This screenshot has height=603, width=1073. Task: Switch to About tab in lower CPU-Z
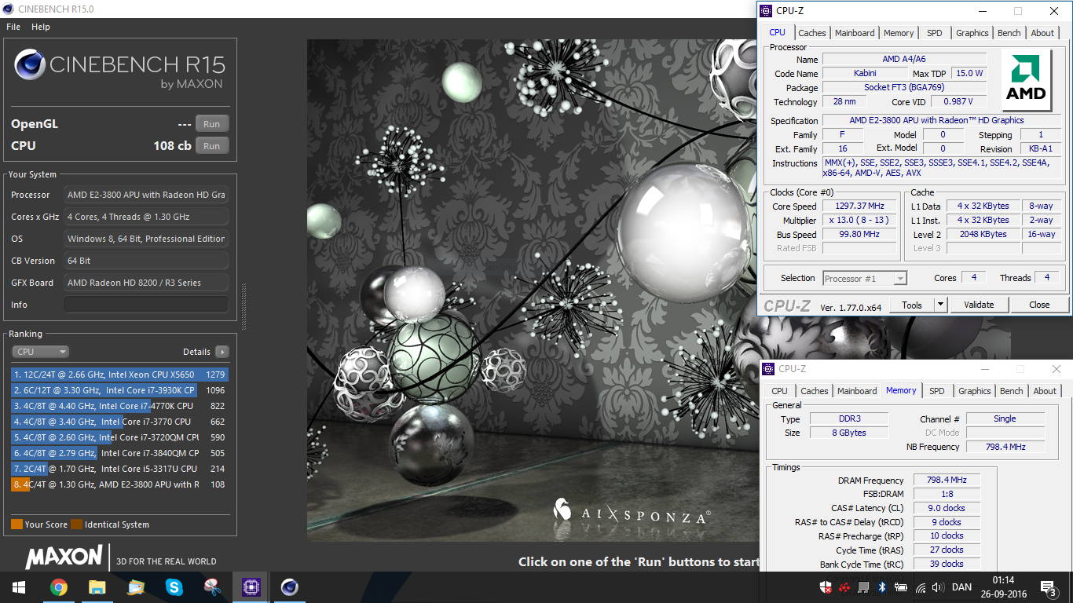click(x=1045, y=391)
